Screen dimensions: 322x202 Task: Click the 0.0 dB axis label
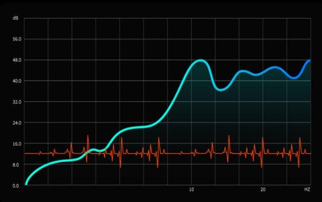click(16, 186)
